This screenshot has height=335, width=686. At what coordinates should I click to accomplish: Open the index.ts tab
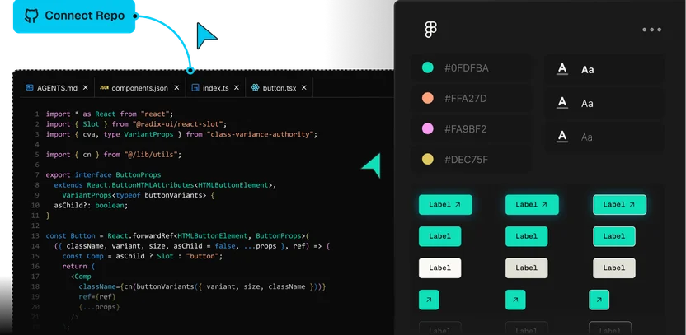tap(216, 88)
